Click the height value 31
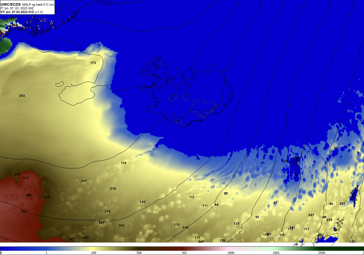This screenshot has width=364, height=255. click(x=275, y=203)
